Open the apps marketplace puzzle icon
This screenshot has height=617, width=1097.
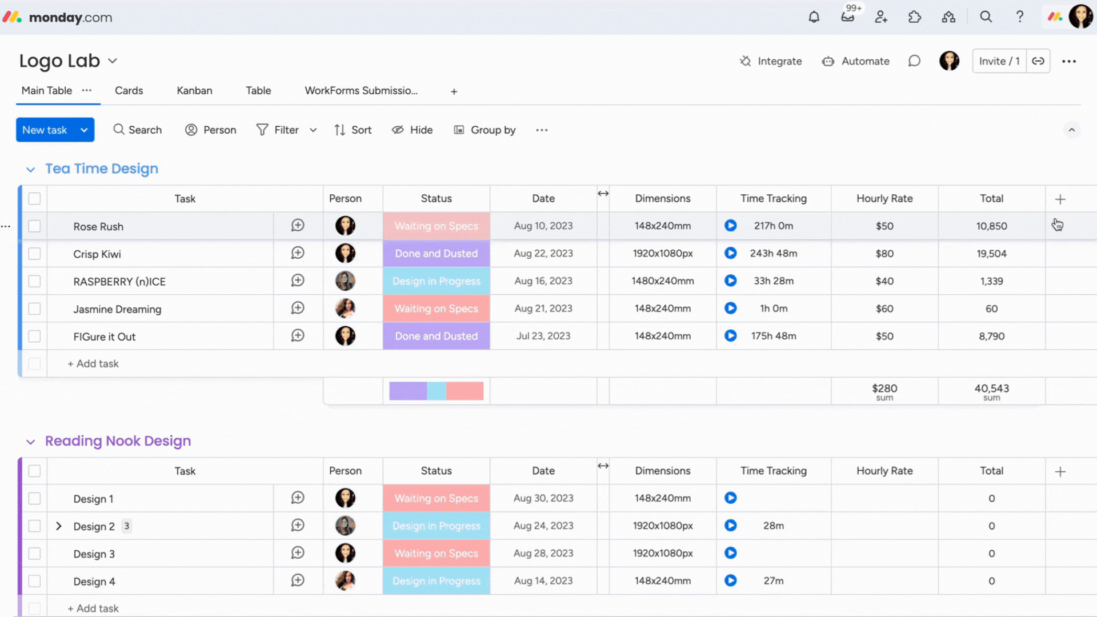click(915, 17)
